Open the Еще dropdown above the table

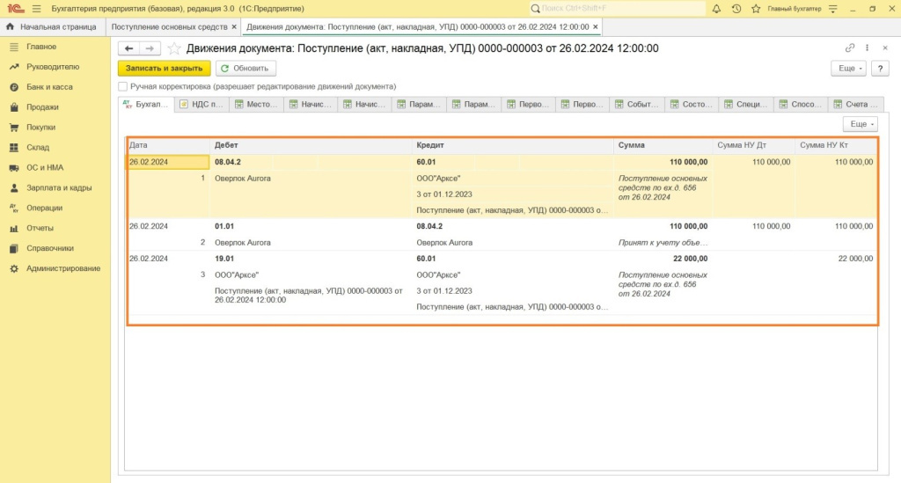pyautogui.click(x=860, y=125)
